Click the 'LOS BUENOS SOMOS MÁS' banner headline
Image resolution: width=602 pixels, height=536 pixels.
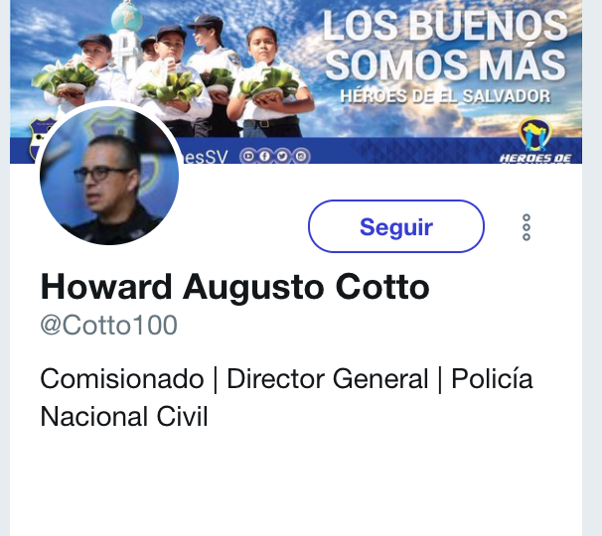445,45
